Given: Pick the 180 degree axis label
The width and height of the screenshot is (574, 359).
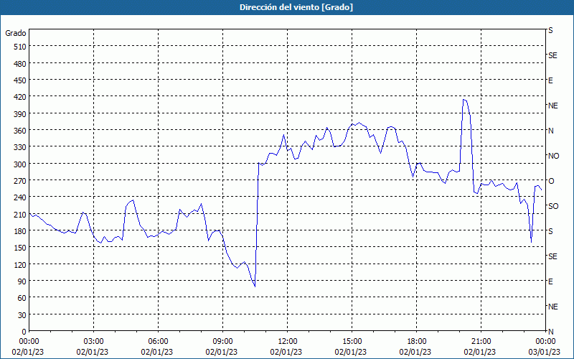Looking at the screenshot, I should click(x=20, y=231).
